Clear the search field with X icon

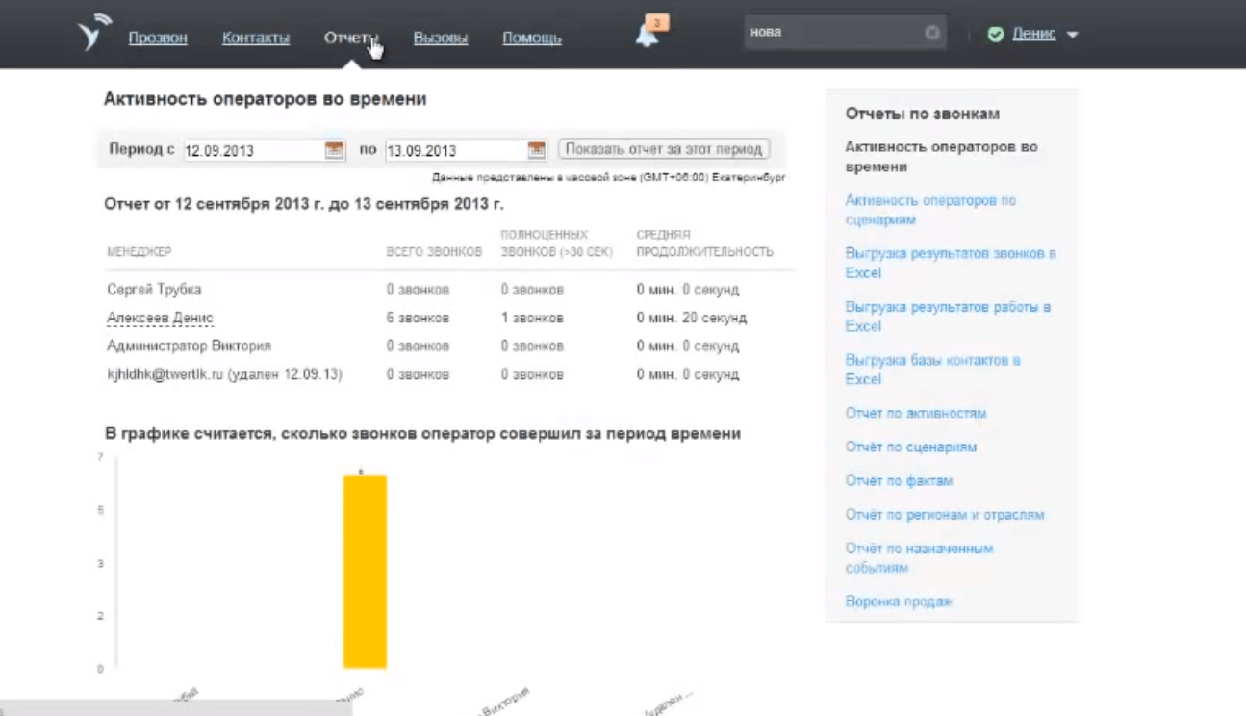pos(931,33)
